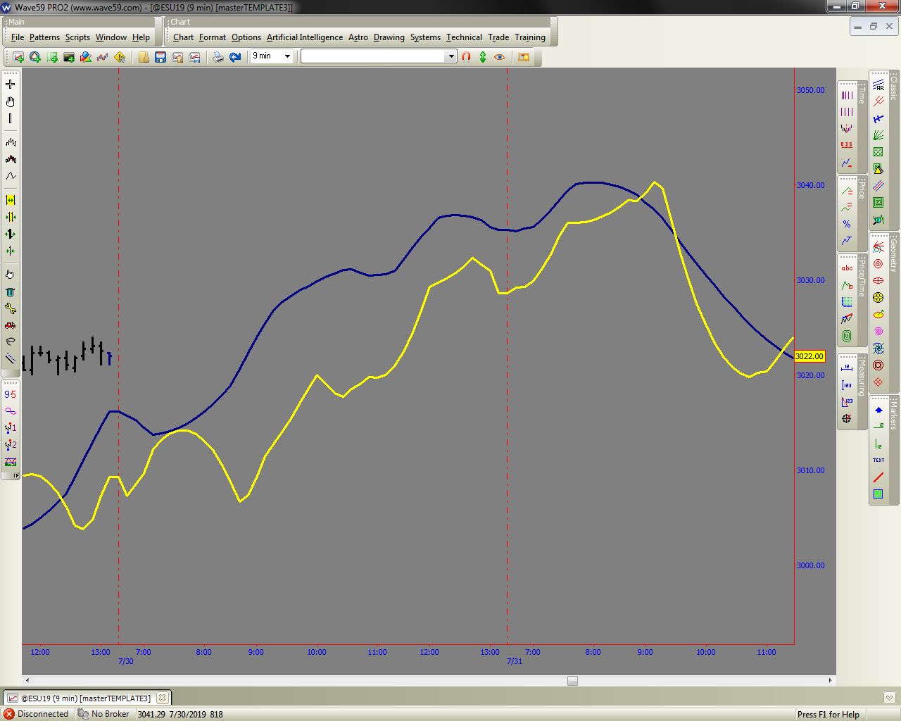This screenshot has width=901, height=721.
Task: Select the percent tool in Price panel
Action: tap(847, 224)
